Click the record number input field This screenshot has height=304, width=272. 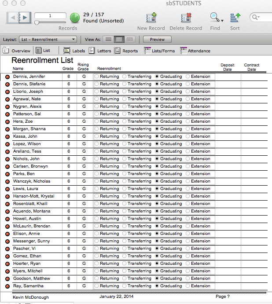pyautogui.click(x=50, y=16)
